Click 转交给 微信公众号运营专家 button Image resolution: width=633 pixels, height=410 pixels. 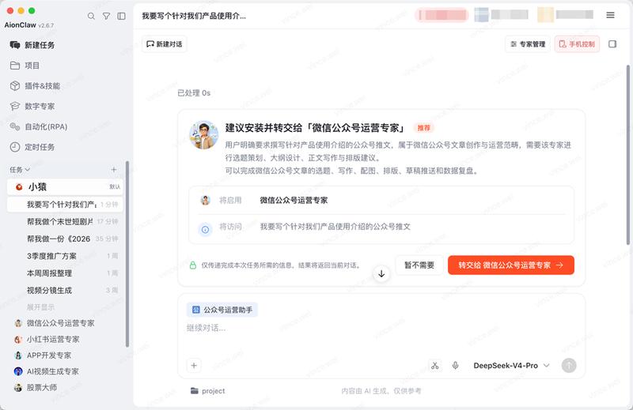click(x=510, y=265)
